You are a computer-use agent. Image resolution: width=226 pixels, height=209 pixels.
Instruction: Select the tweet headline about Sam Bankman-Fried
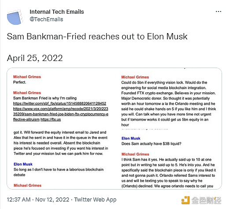[x=97, y=36]
